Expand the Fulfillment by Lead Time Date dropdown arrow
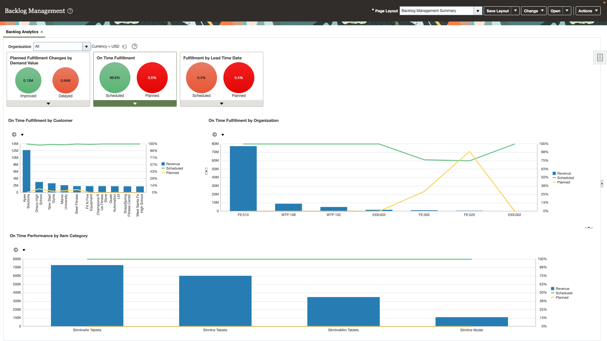 point(221,103)
